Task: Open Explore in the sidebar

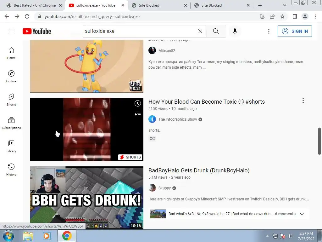Action: coord(11,77)
